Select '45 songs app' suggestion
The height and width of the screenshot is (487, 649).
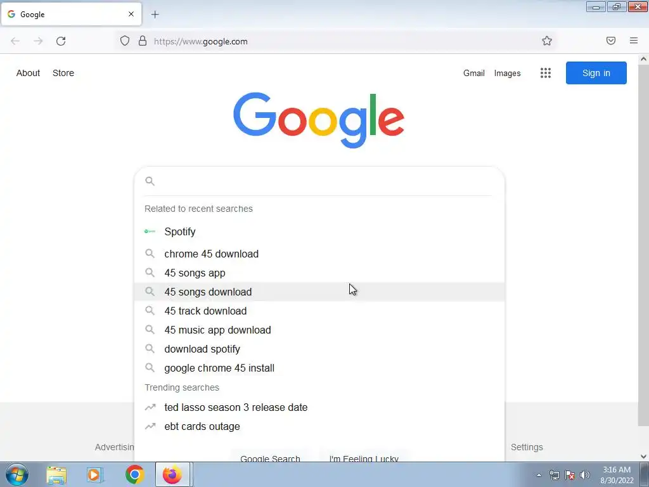pos(319,273)
